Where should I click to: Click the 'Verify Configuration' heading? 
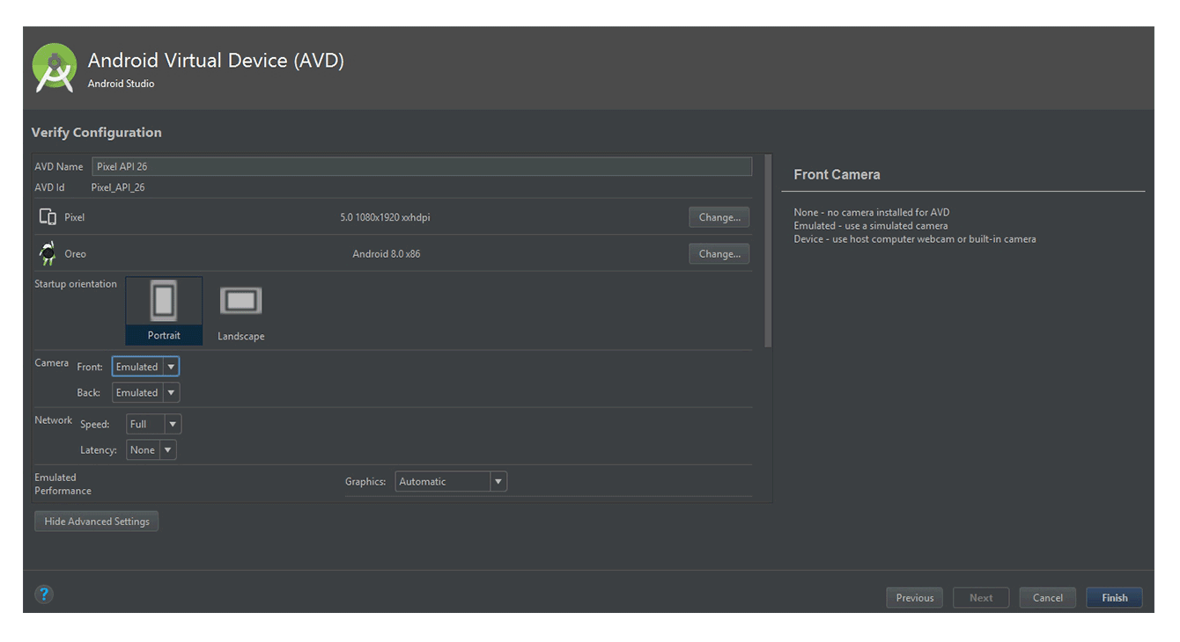[96, 133]
